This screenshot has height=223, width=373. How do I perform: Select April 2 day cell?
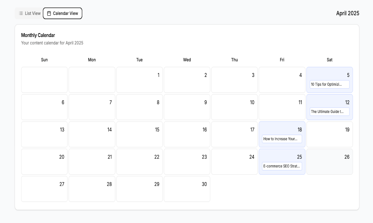[x=187, y=80]
